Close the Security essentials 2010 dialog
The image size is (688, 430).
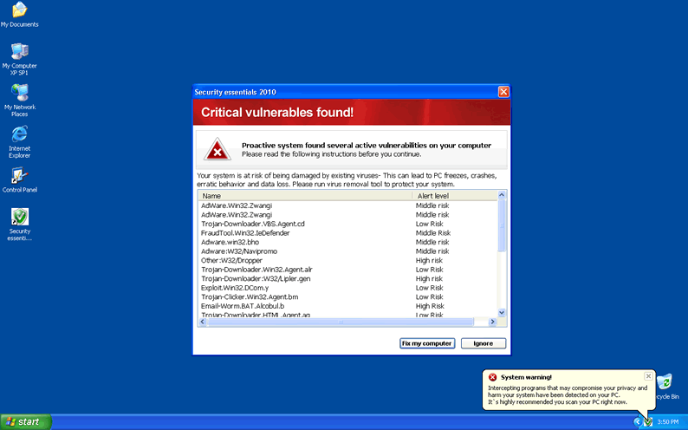(x=503, y=92)
